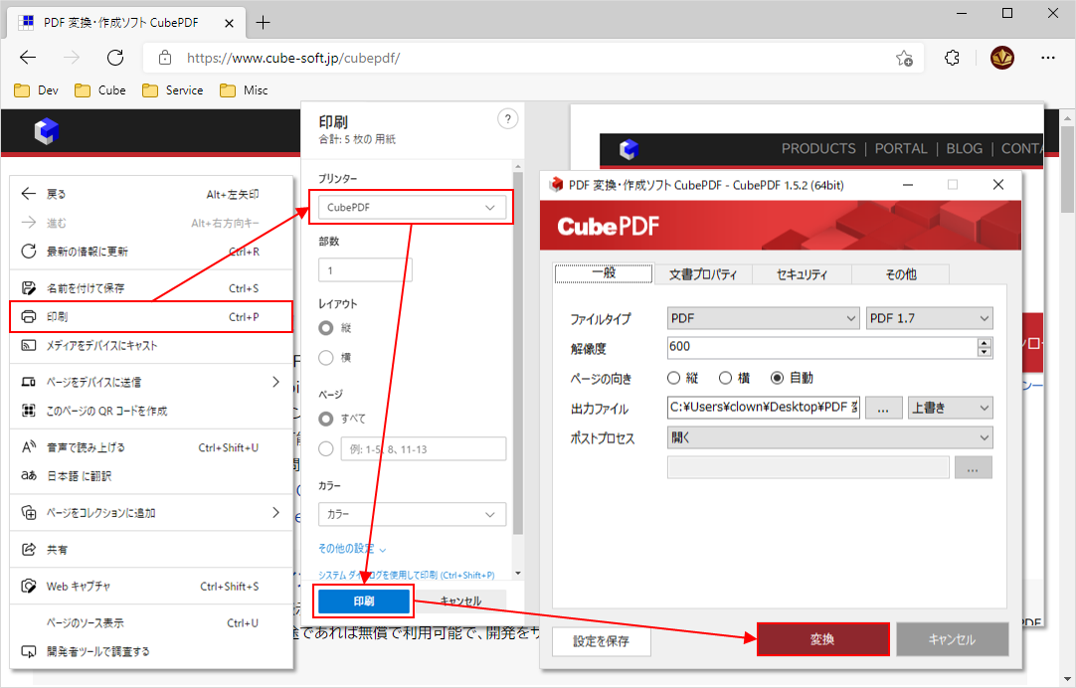Choose 開発者ツールで調査する entry
This screenshot has width=1076, height=688.
pyautogui.click(x=151, y=651)
